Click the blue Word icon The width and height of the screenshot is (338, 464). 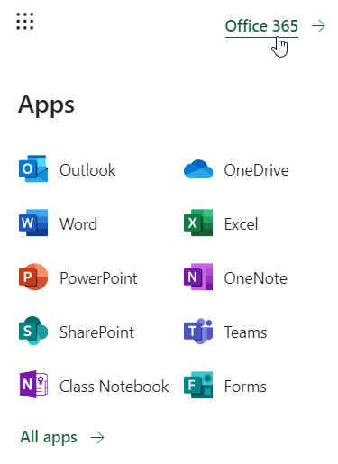[x=33, y=223]
